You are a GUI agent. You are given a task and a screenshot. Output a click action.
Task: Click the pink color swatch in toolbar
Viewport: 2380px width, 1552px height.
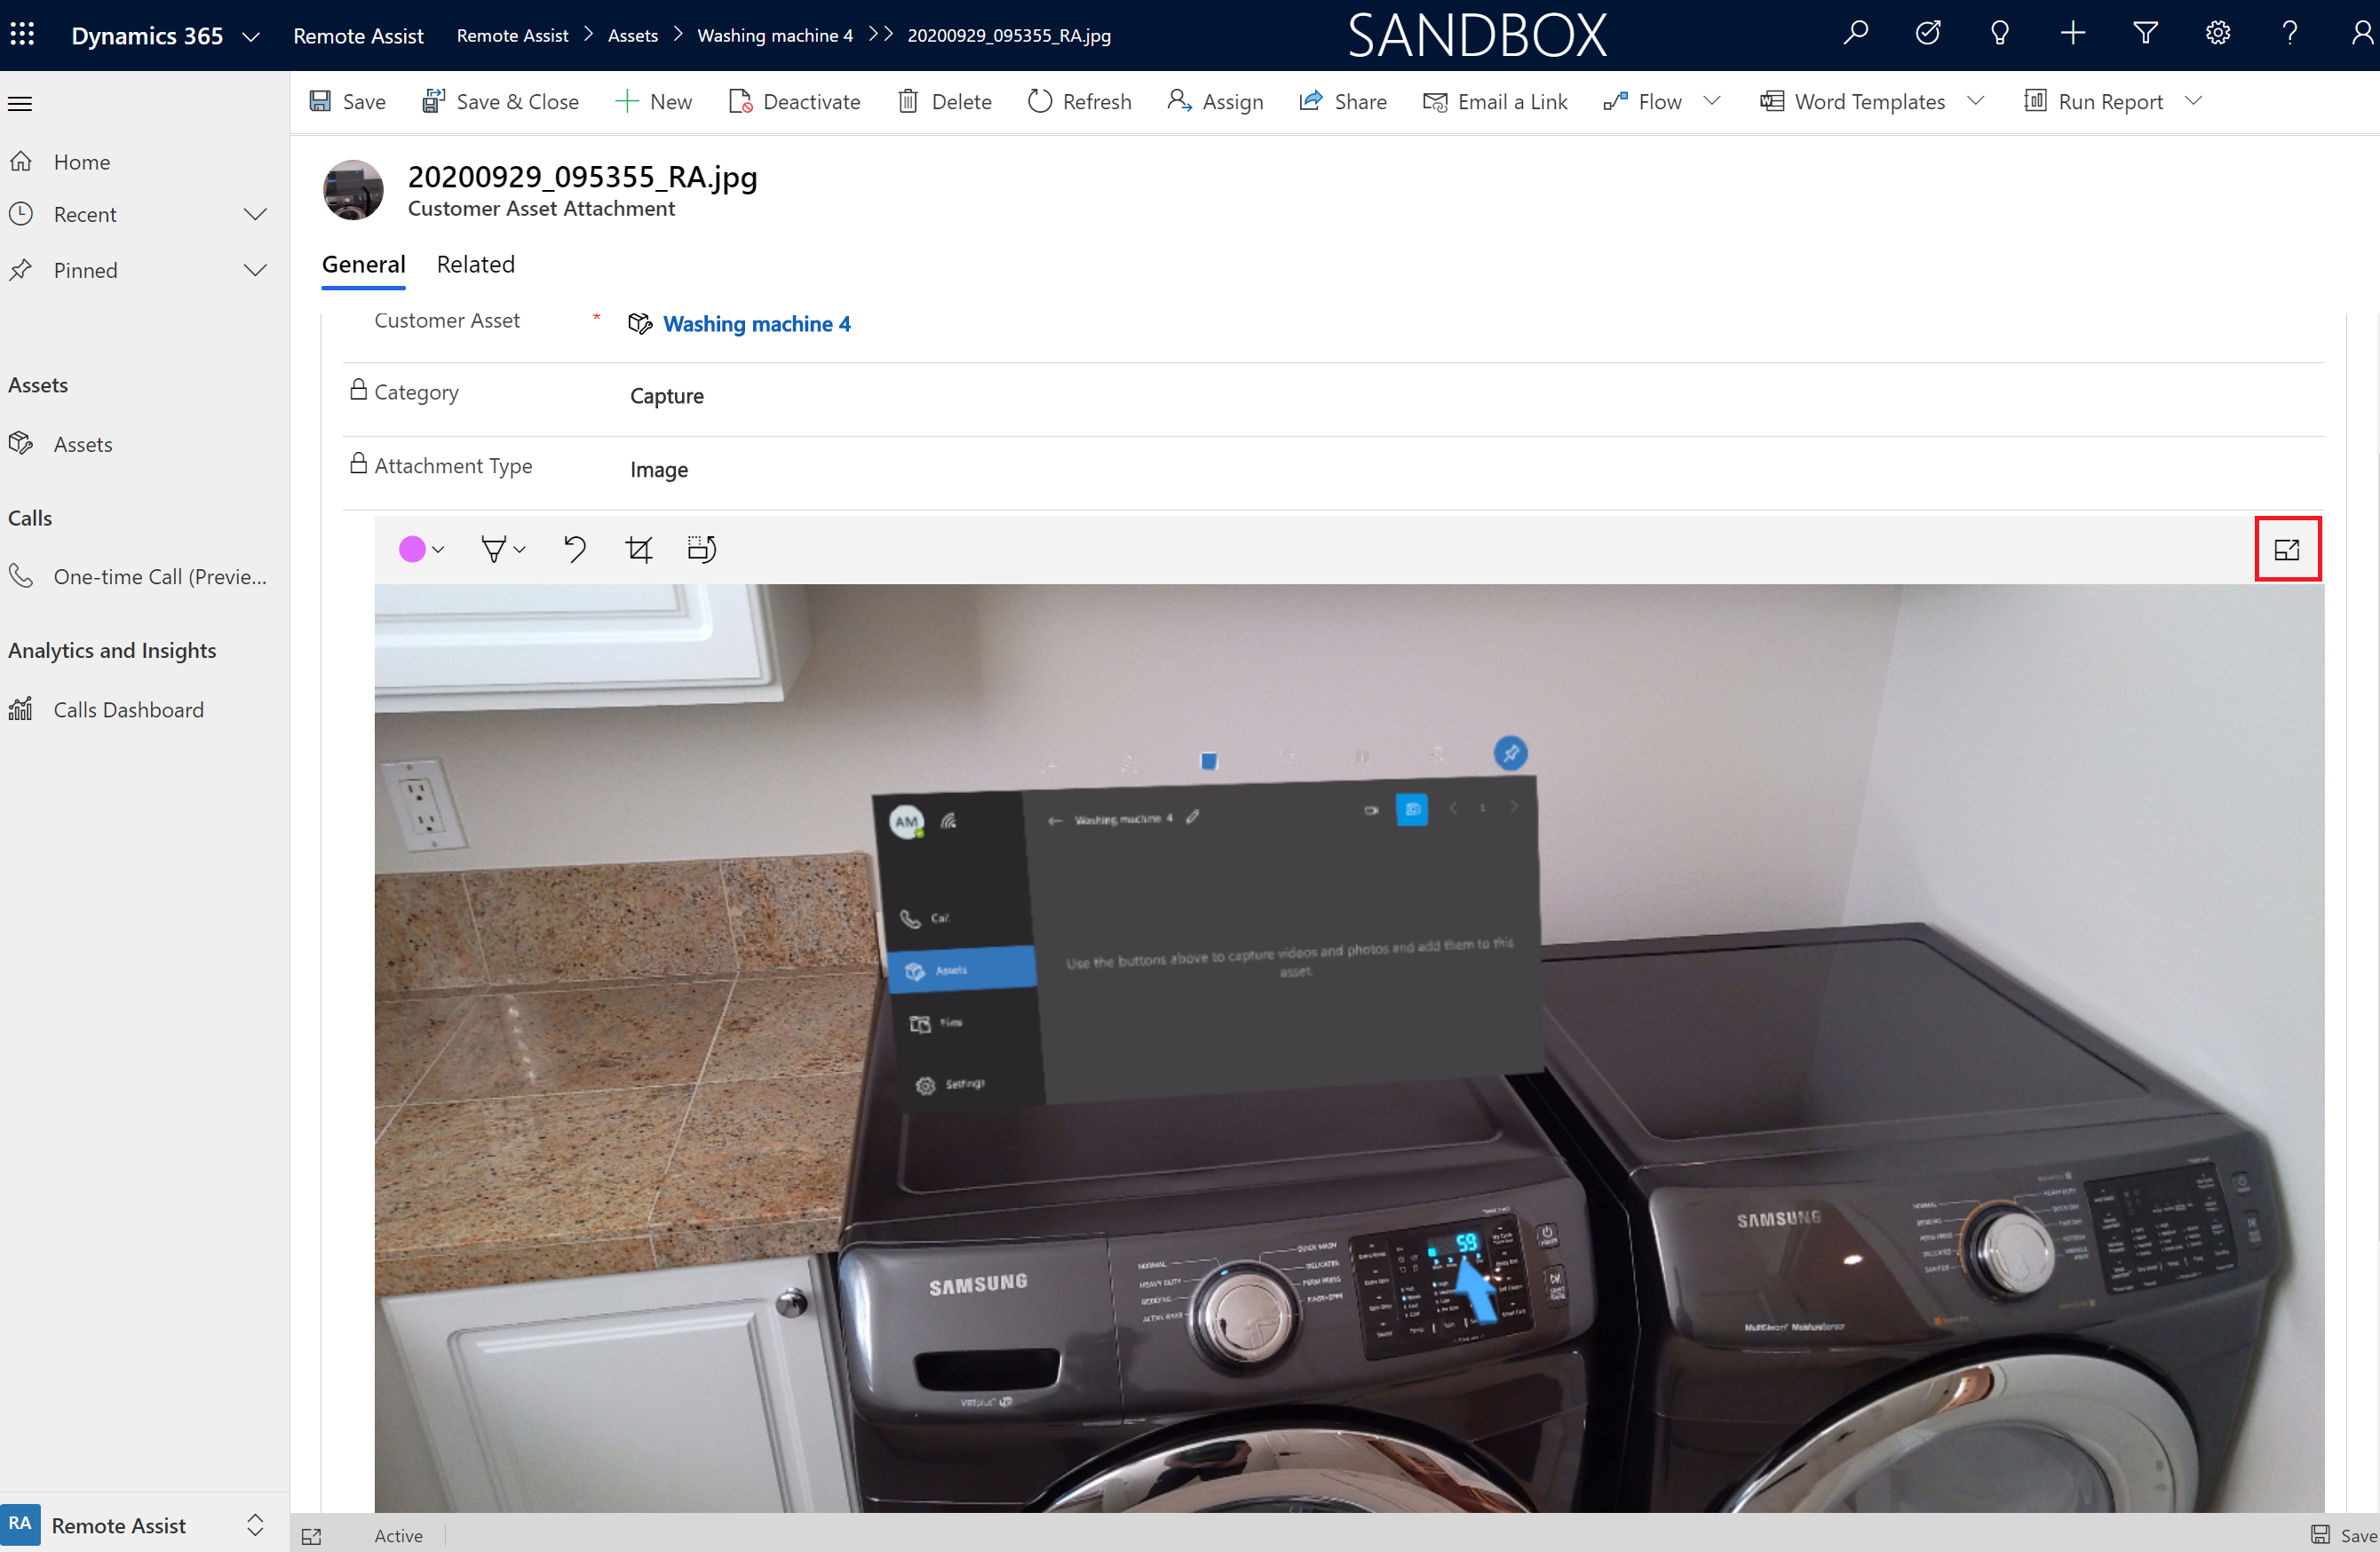tap(411, 550)
